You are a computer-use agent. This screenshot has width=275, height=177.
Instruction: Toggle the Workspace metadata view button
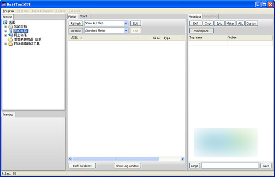[201, 31]
